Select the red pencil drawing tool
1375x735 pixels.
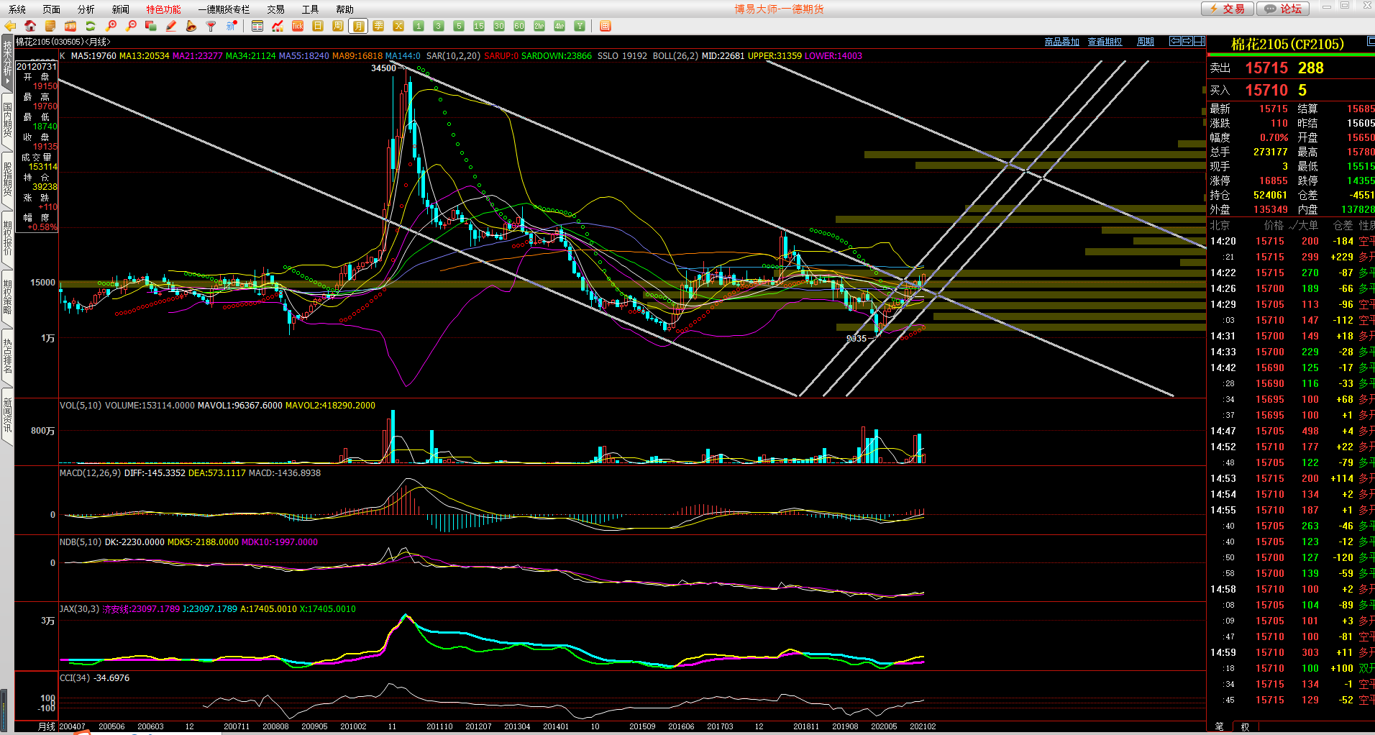click(x=171, y=26)
